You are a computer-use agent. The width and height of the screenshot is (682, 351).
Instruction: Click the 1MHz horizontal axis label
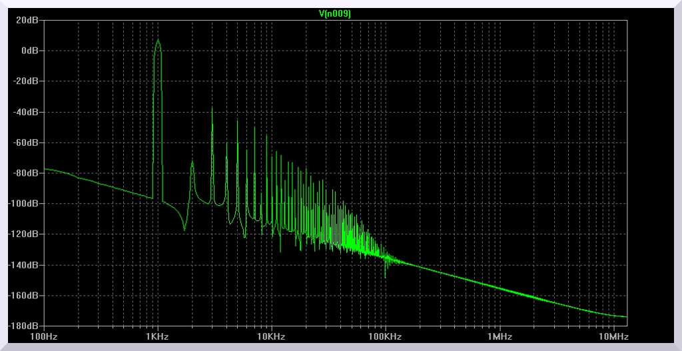[x=499, y=337]
